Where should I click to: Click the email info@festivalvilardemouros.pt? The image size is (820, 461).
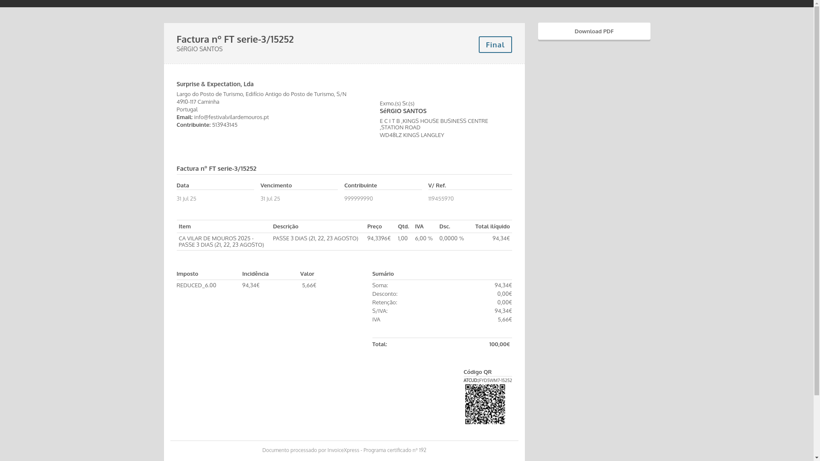[231, 117]
